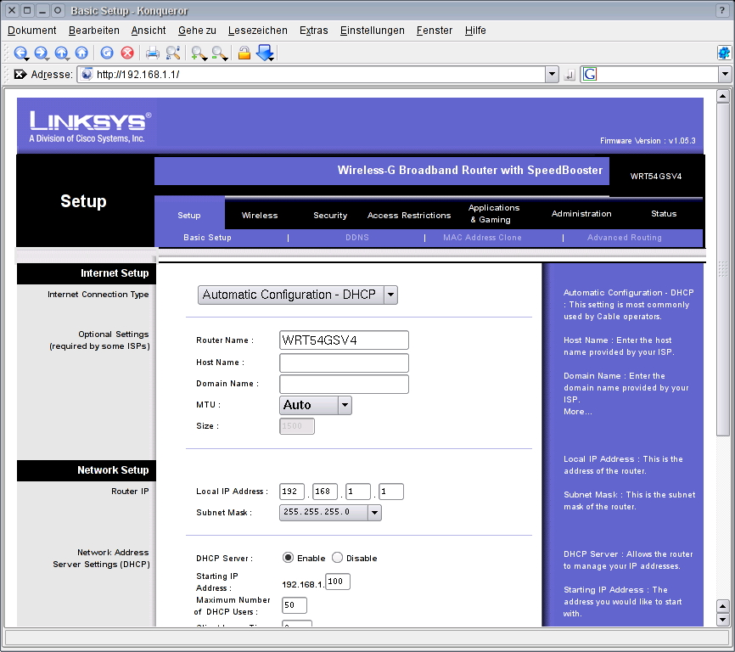Open the Lesezeichen menu
This screenshot has height=652, width=735.
click(258, 31)
